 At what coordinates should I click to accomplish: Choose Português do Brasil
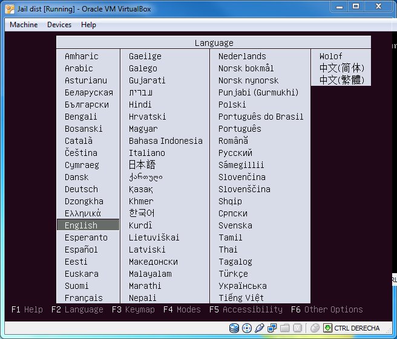pyautogui.click(x=261, y=117)
